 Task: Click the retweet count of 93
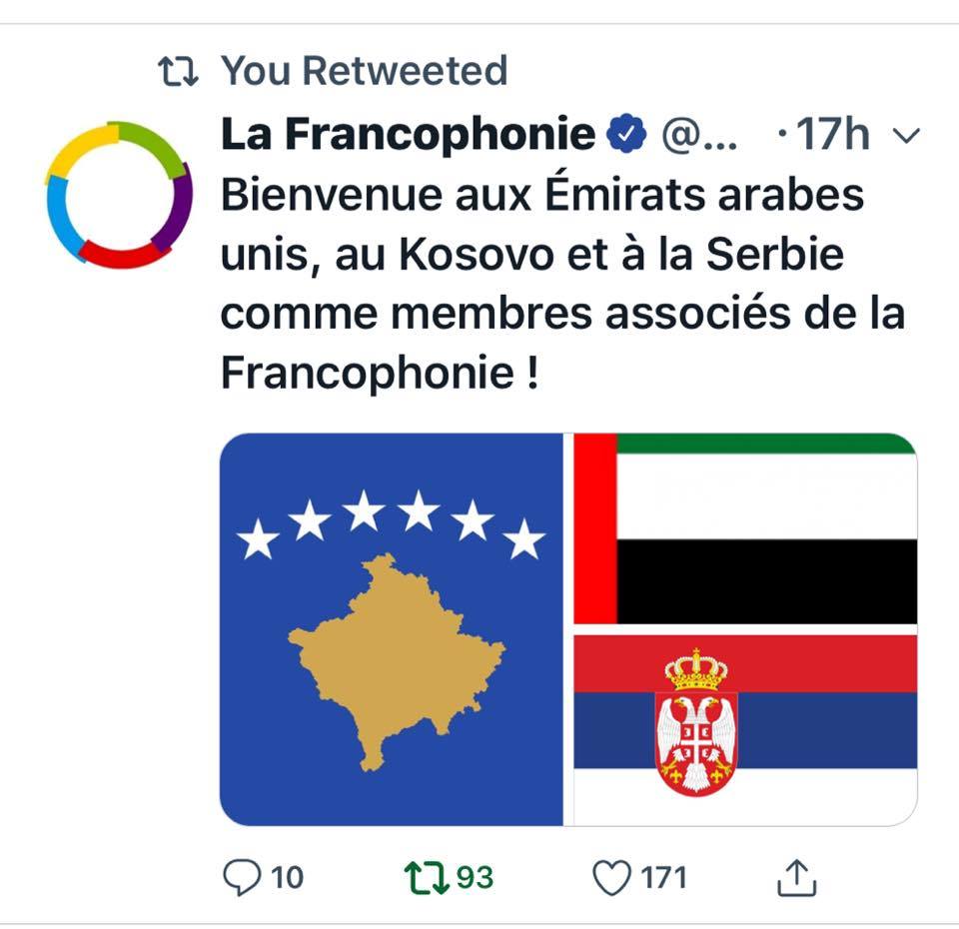[x=475, y=878]
